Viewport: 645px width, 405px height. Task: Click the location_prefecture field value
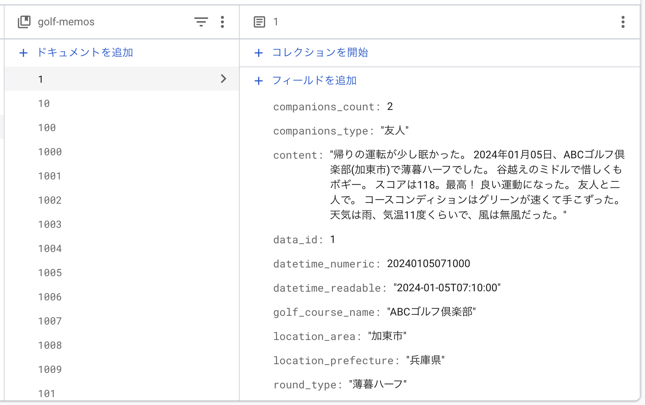(x=426, y=360)
